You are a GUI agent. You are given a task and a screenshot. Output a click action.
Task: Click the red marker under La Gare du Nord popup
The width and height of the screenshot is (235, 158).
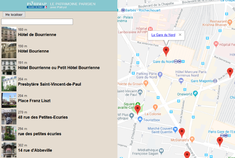click(x=166, y=51)
